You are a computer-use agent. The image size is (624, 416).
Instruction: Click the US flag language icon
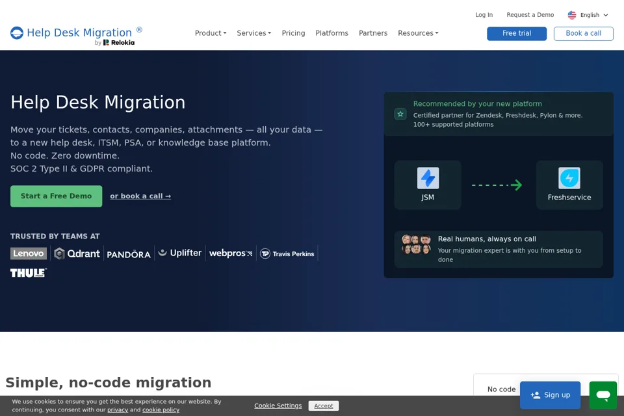click(x=572, y=15)
